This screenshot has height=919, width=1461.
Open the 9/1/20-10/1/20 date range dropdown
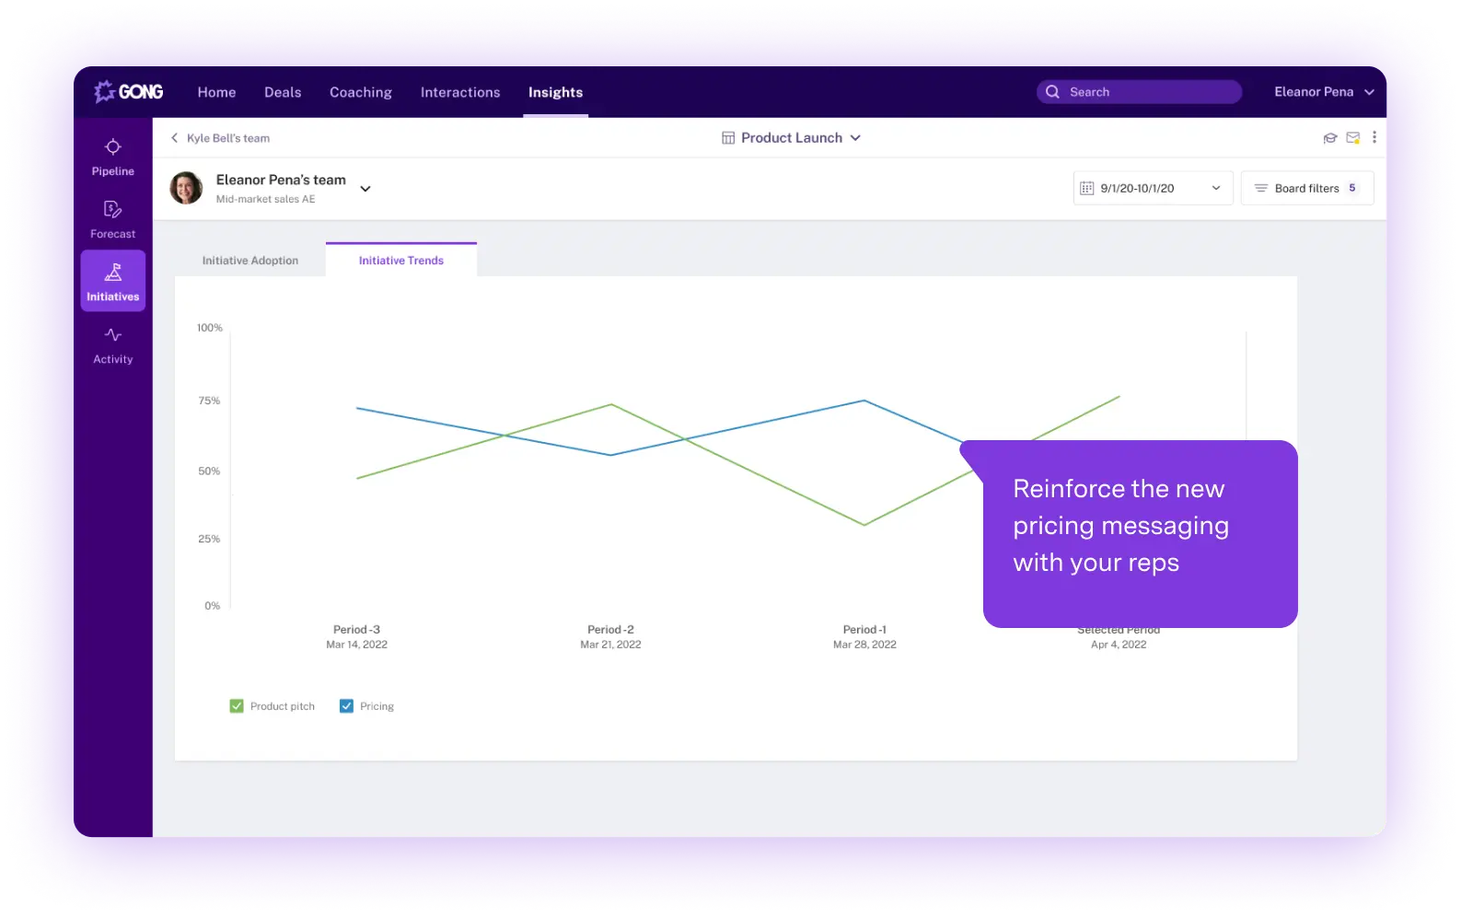click(x=1153, y=188)
